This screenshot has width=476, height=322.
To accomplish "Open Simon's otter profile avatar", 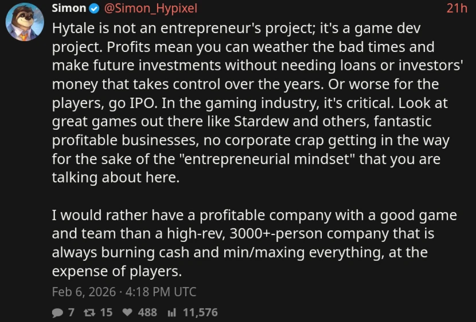I will [x=24, y=24].
